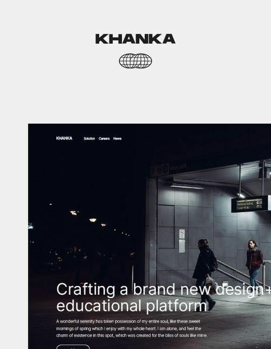Click the "A wonderful serenity" paragraph text

point(132,328)
